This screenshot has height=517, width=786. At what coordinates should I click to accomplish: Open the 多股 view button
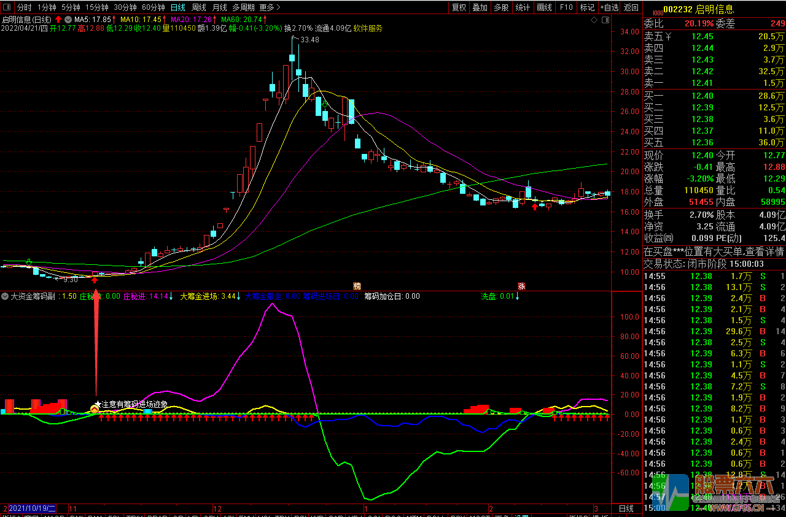[x=501, y=7]
